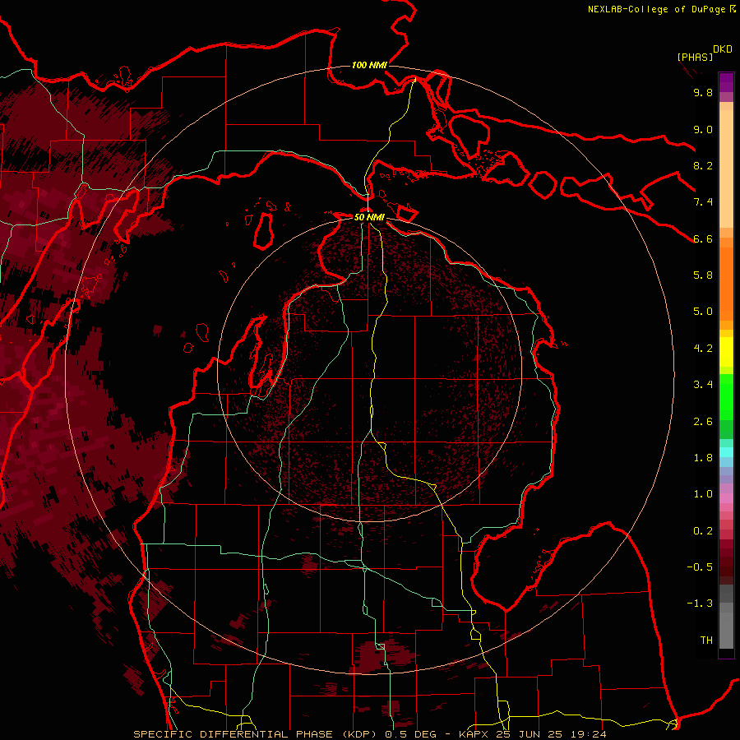Pick the cyan segment of the color bar

(x=726, y=452)
